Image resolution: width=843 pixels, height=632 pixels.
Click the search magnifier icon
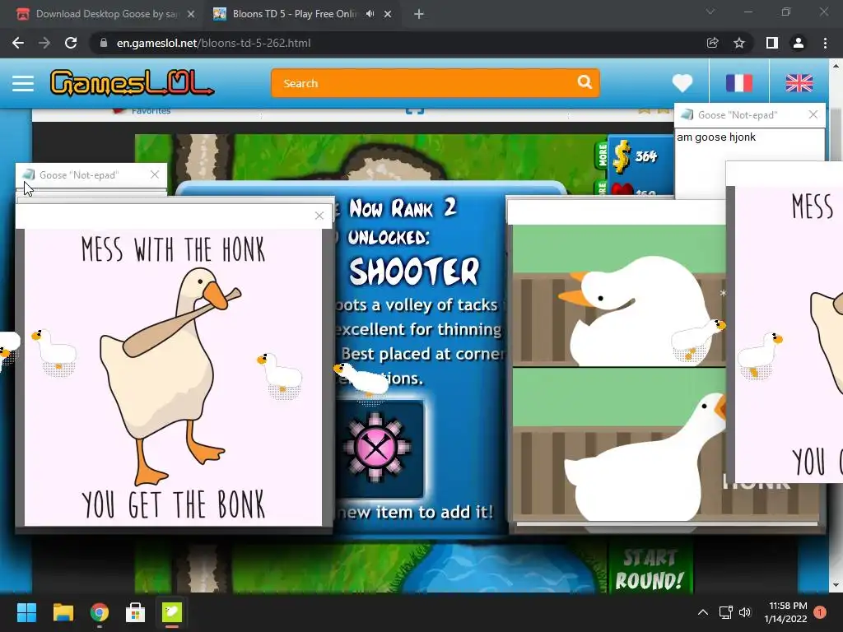point(585,82)
